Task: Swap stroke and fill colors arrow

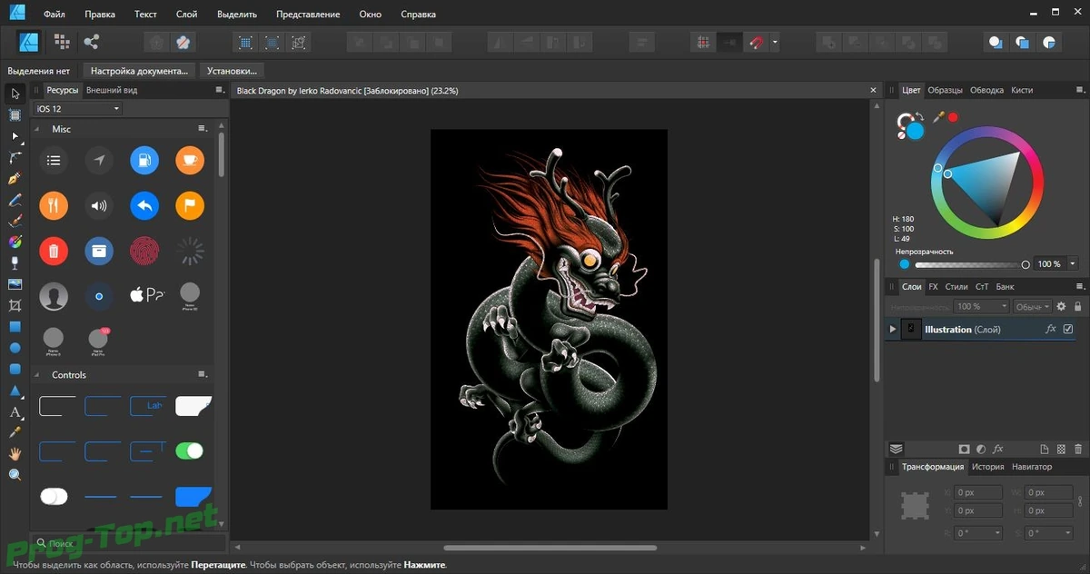Action: (x=918, y=117)
